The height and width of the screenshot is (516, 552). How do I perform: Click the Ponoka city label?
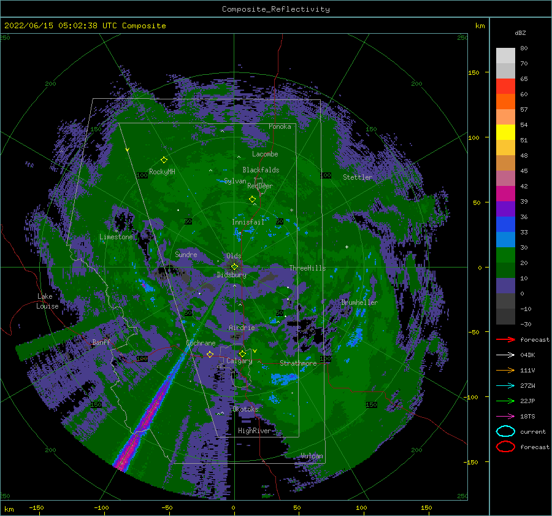[280, 126]
